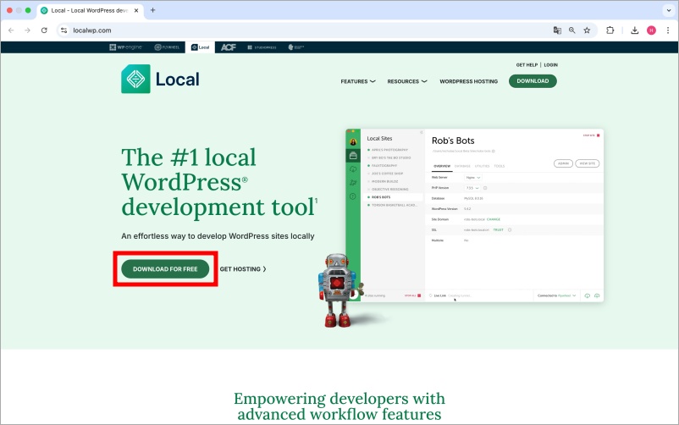This screenshot has width=679, height=425.
Task: Open a new browser tab with the plus button
Action: pos(152,10)
